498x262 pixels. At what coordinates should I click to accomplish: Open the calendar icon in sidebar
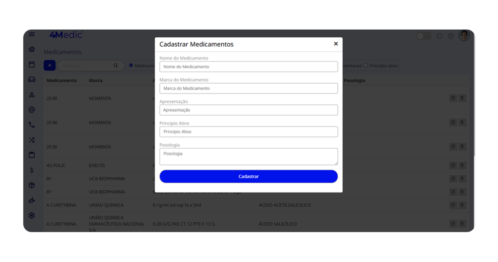pyautogui.click(x=32, y=64)
